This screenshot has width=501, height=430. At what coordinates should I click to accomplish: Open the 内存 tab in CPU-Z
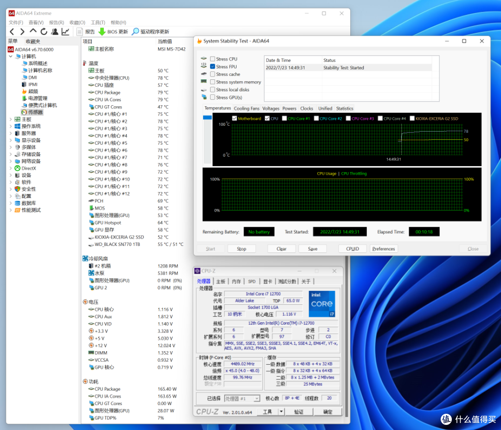[237, 282]
